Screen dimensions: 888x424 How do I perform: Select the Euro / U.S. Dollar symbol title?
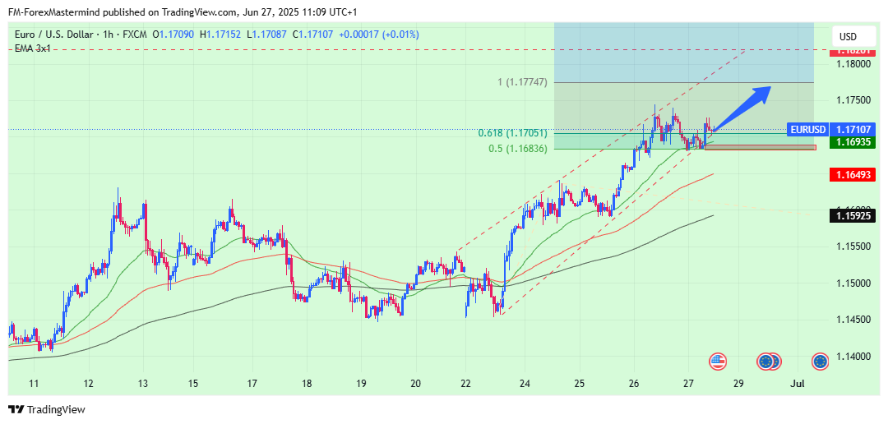click(53, 35)
